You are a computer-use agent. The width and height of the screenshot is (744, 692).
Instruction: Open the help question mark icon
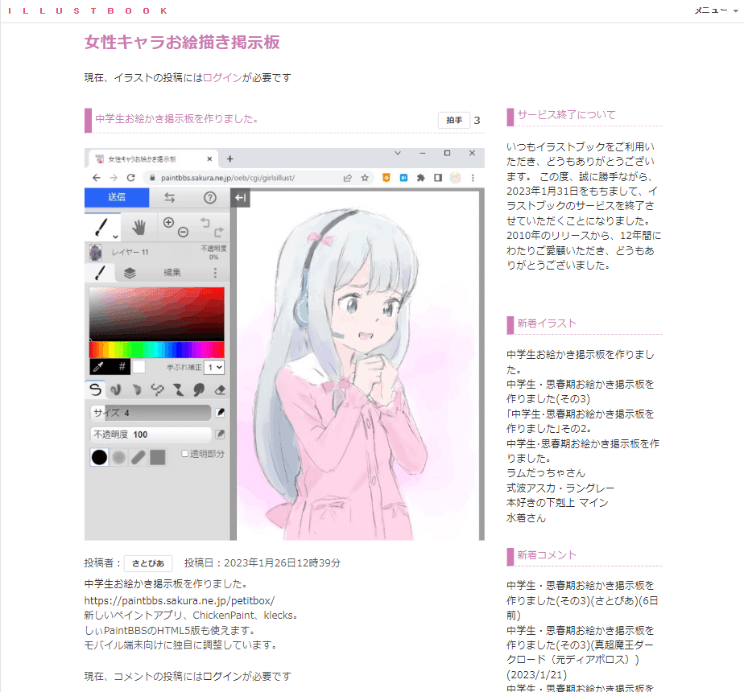click(x=209, y=197)
